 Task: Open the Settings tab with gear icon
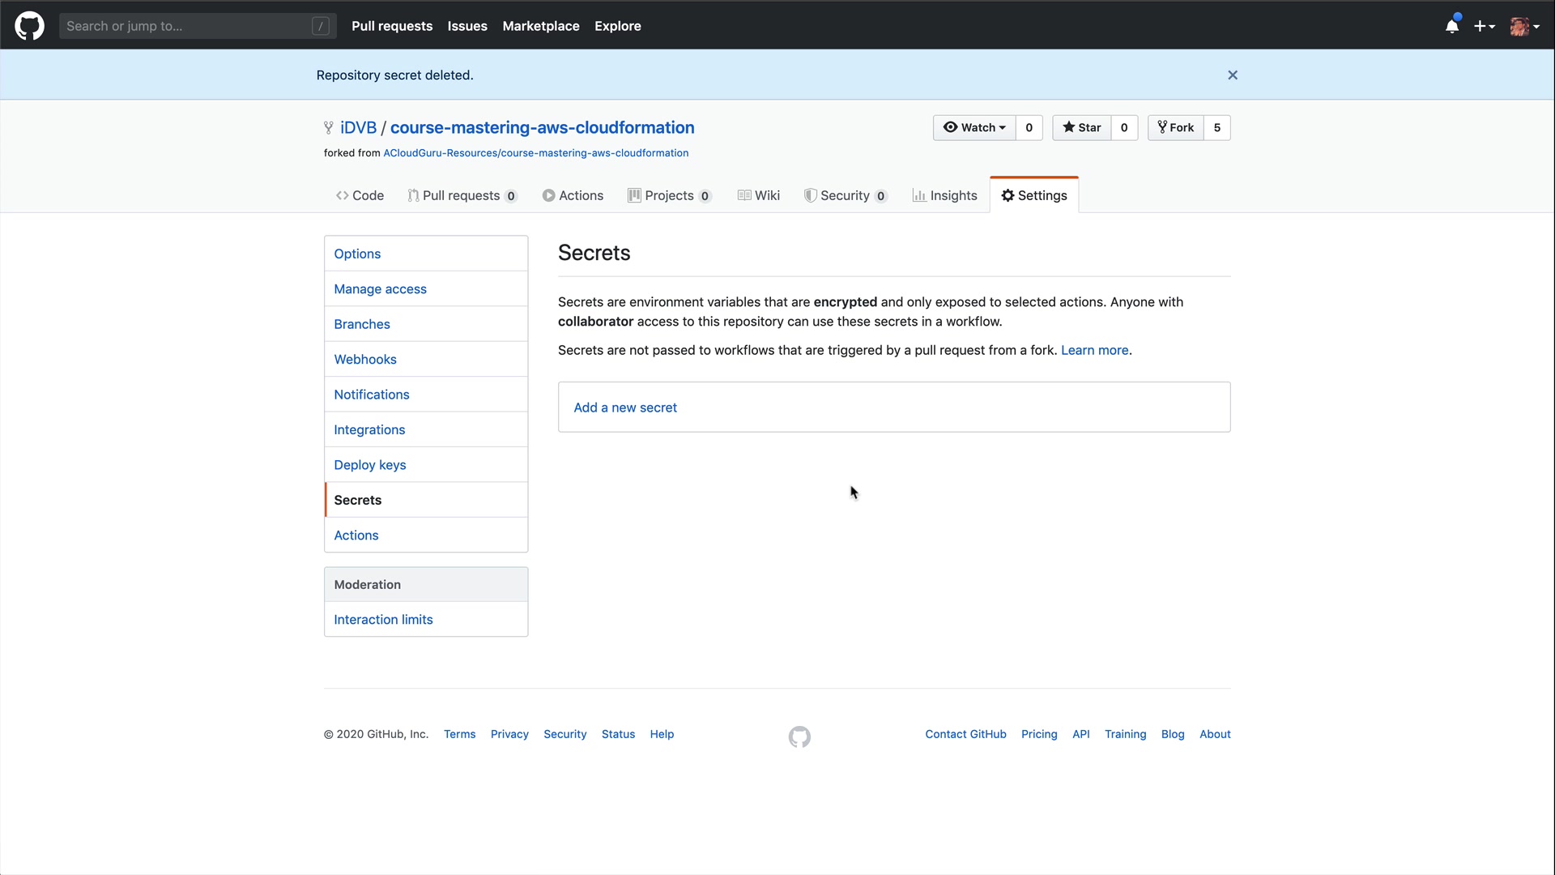(1034, 195)
